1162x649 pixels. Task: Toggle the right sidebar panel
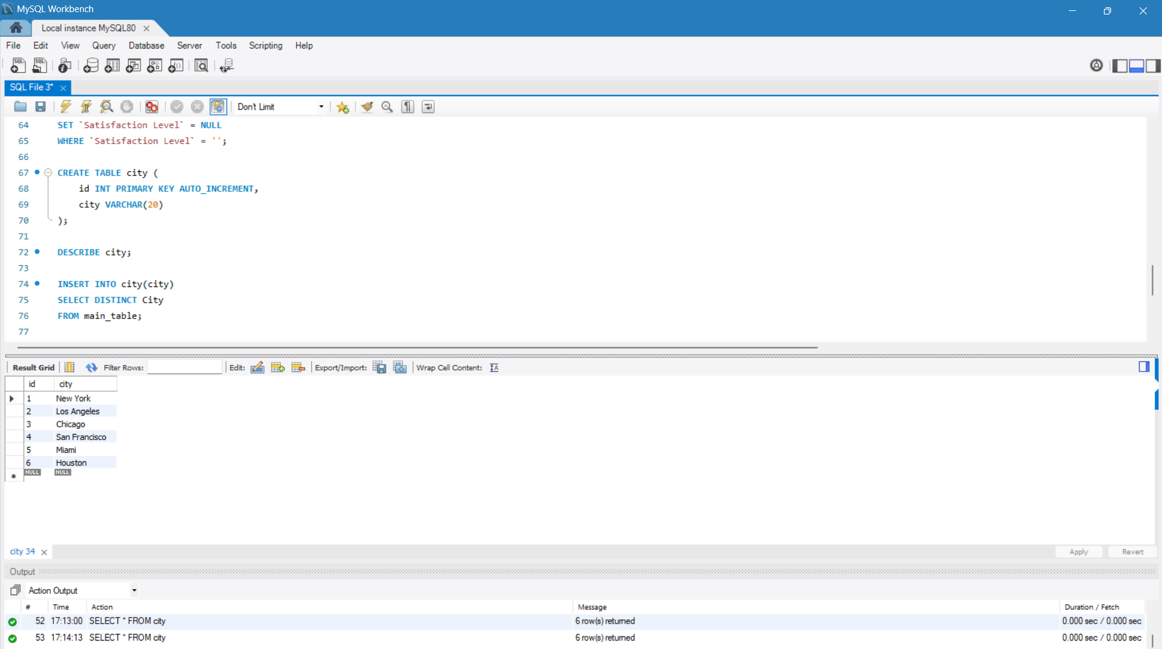pyautogui.click(x=1153, y=65)
